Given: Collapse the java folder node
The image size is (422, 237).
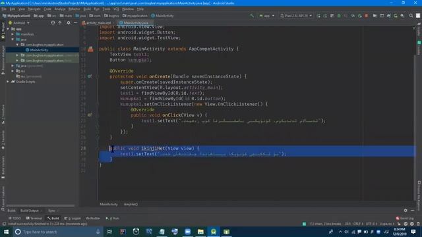Looking at the screenshot, I should 13,39.
